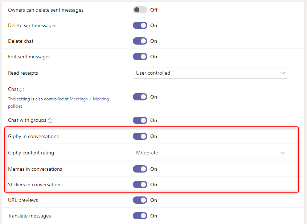Switch off Stickers in conversations

(x=140, y=184)
